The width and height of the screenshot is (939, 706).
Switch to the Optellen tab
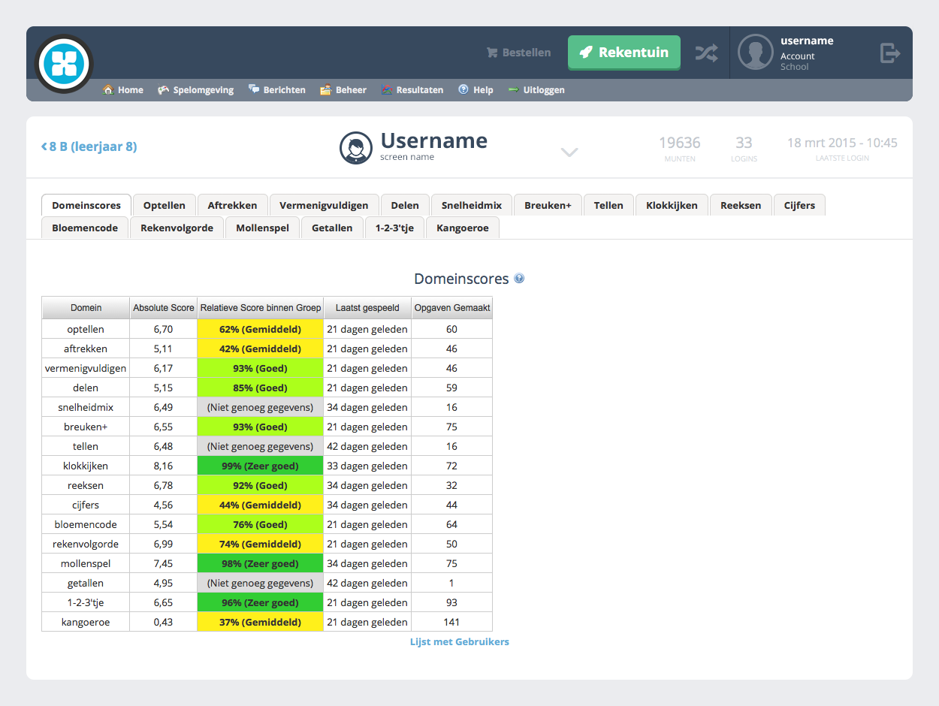tap(165, 205)
